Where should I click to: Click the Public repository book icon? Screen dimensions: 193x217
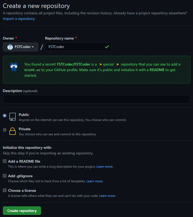tap(13, 117)
